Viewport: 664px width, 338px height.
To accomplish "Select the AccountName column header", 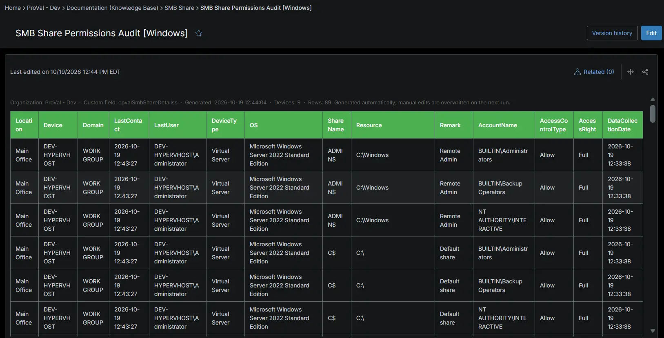I will tap(504, 125).
